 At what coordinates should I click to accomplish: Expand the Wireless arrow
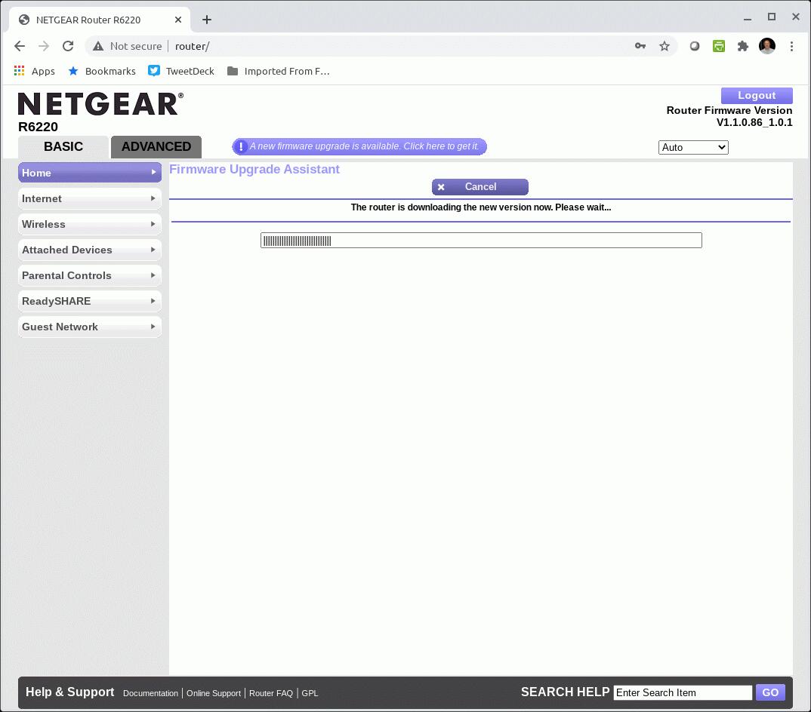tap(153, 224)
